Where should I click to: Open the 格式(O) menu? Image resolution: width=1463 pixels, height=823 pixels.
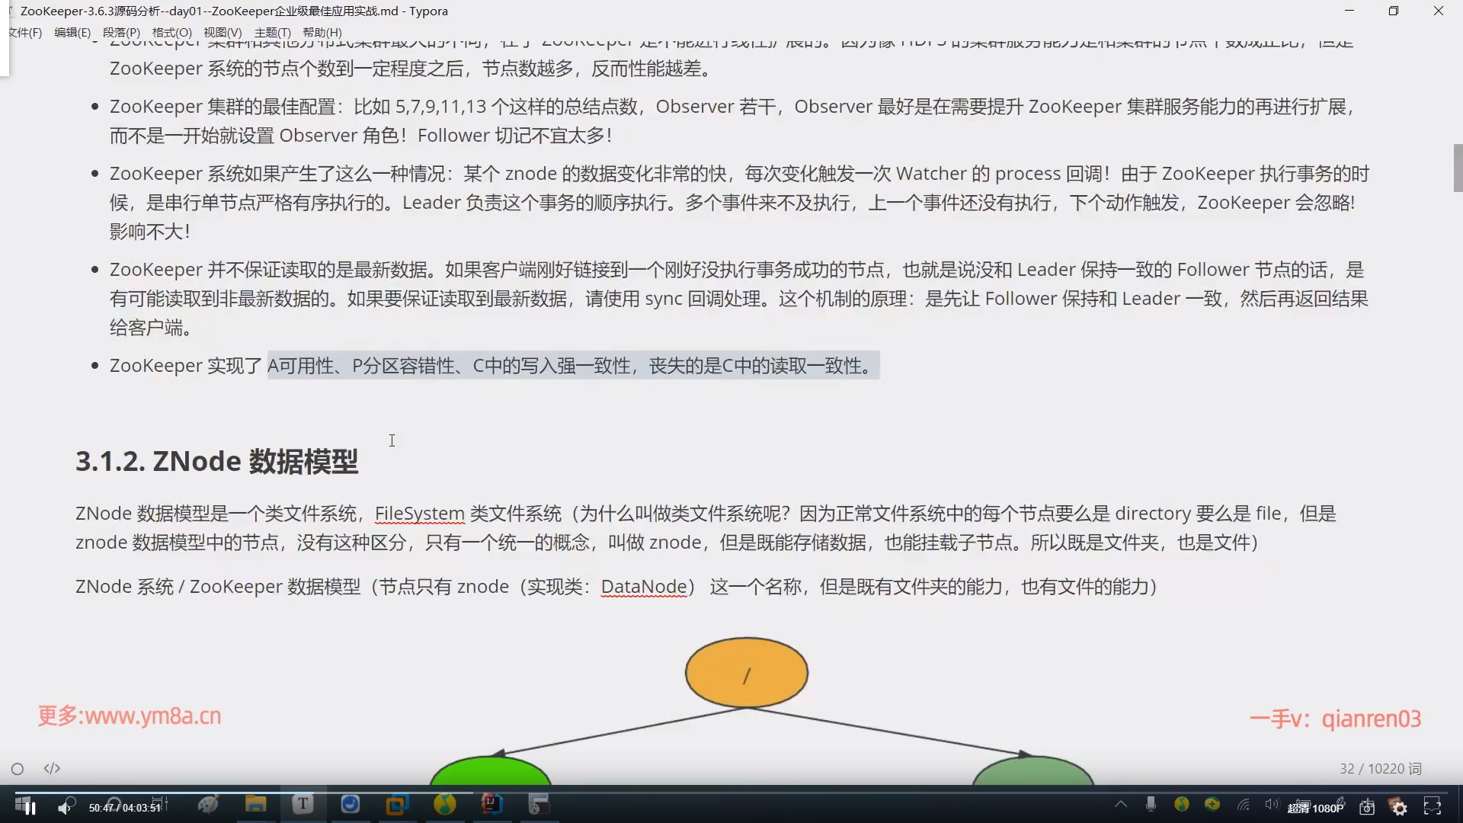171,32
